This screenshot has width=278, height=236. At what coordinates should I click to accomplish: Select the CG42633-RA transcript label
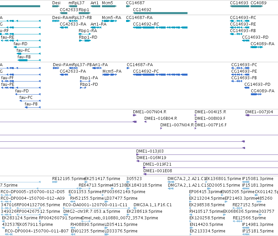[73, 24]
